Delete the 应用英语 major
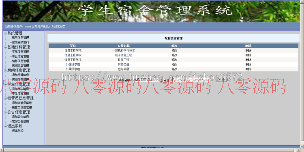304x152 pixels. pyautogui.click(x=248, y=69)
